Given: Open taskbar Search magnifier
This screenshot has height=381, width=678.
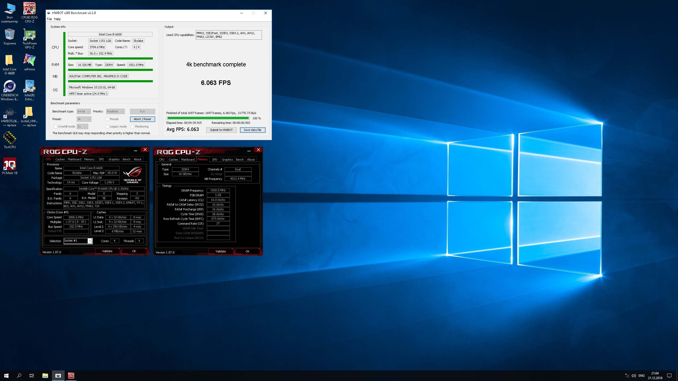Looking at the screenshot, I should coord(19,375).
